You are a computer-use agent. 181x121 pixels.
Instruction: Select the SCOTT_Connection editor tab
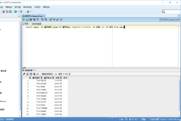tap(34, 16)
